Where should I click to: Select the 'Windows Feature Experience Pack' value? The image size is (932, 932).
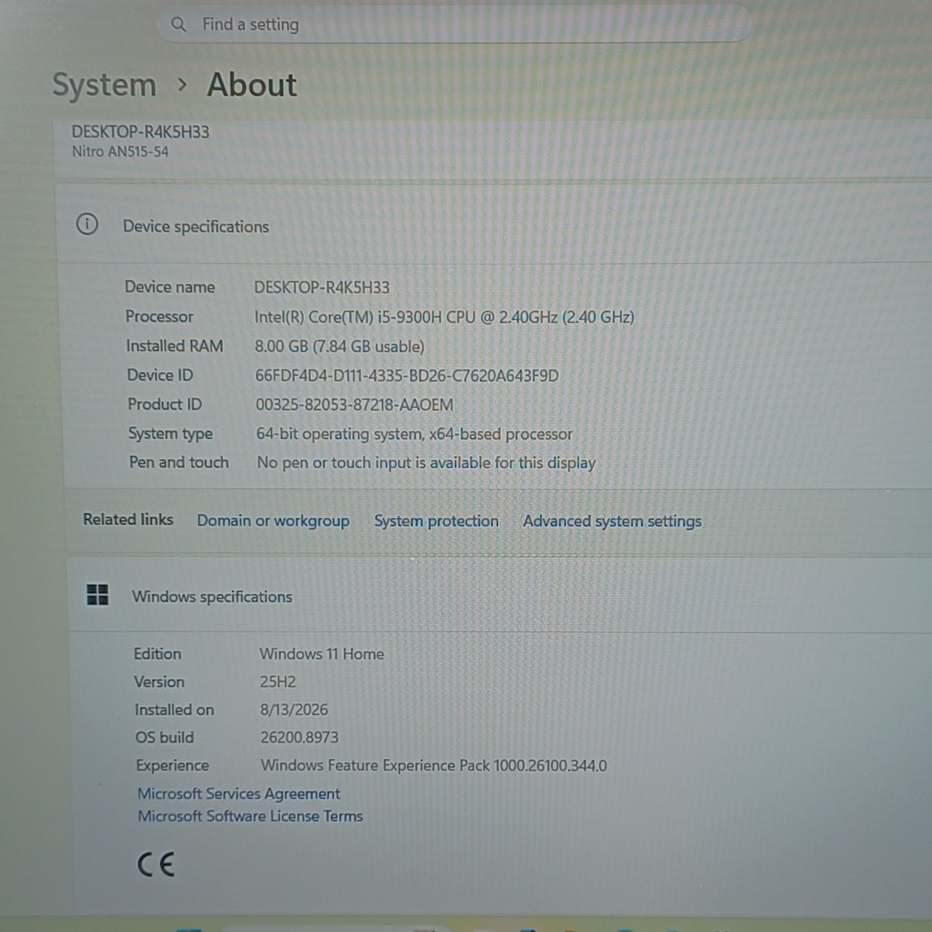pyautogui.click(x=434, y=766)
